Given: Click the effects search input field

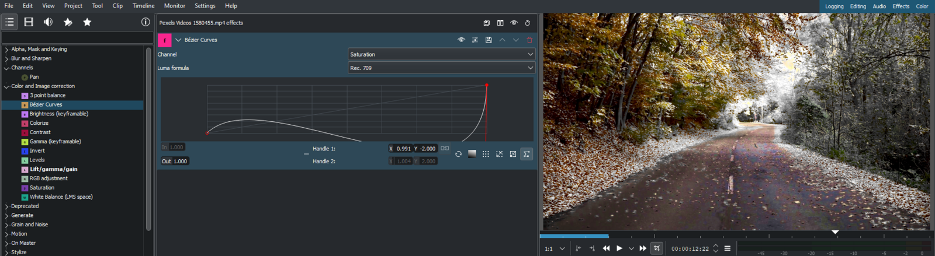Looking at the screenshot, I should [77, 38].
